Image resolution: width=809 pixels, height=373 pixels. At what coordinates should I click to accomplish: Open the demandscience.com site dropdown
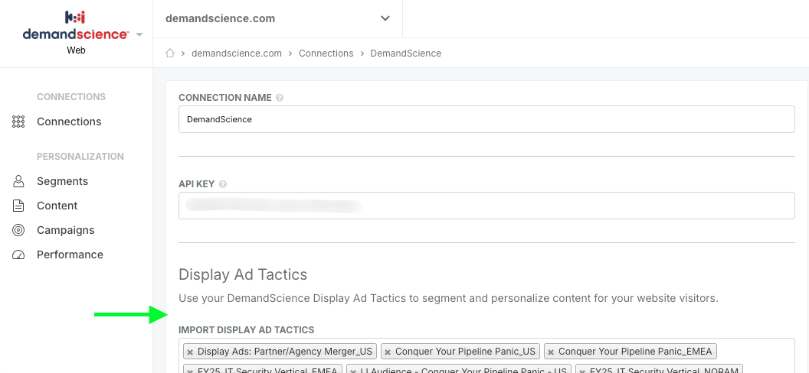point(277,18)
